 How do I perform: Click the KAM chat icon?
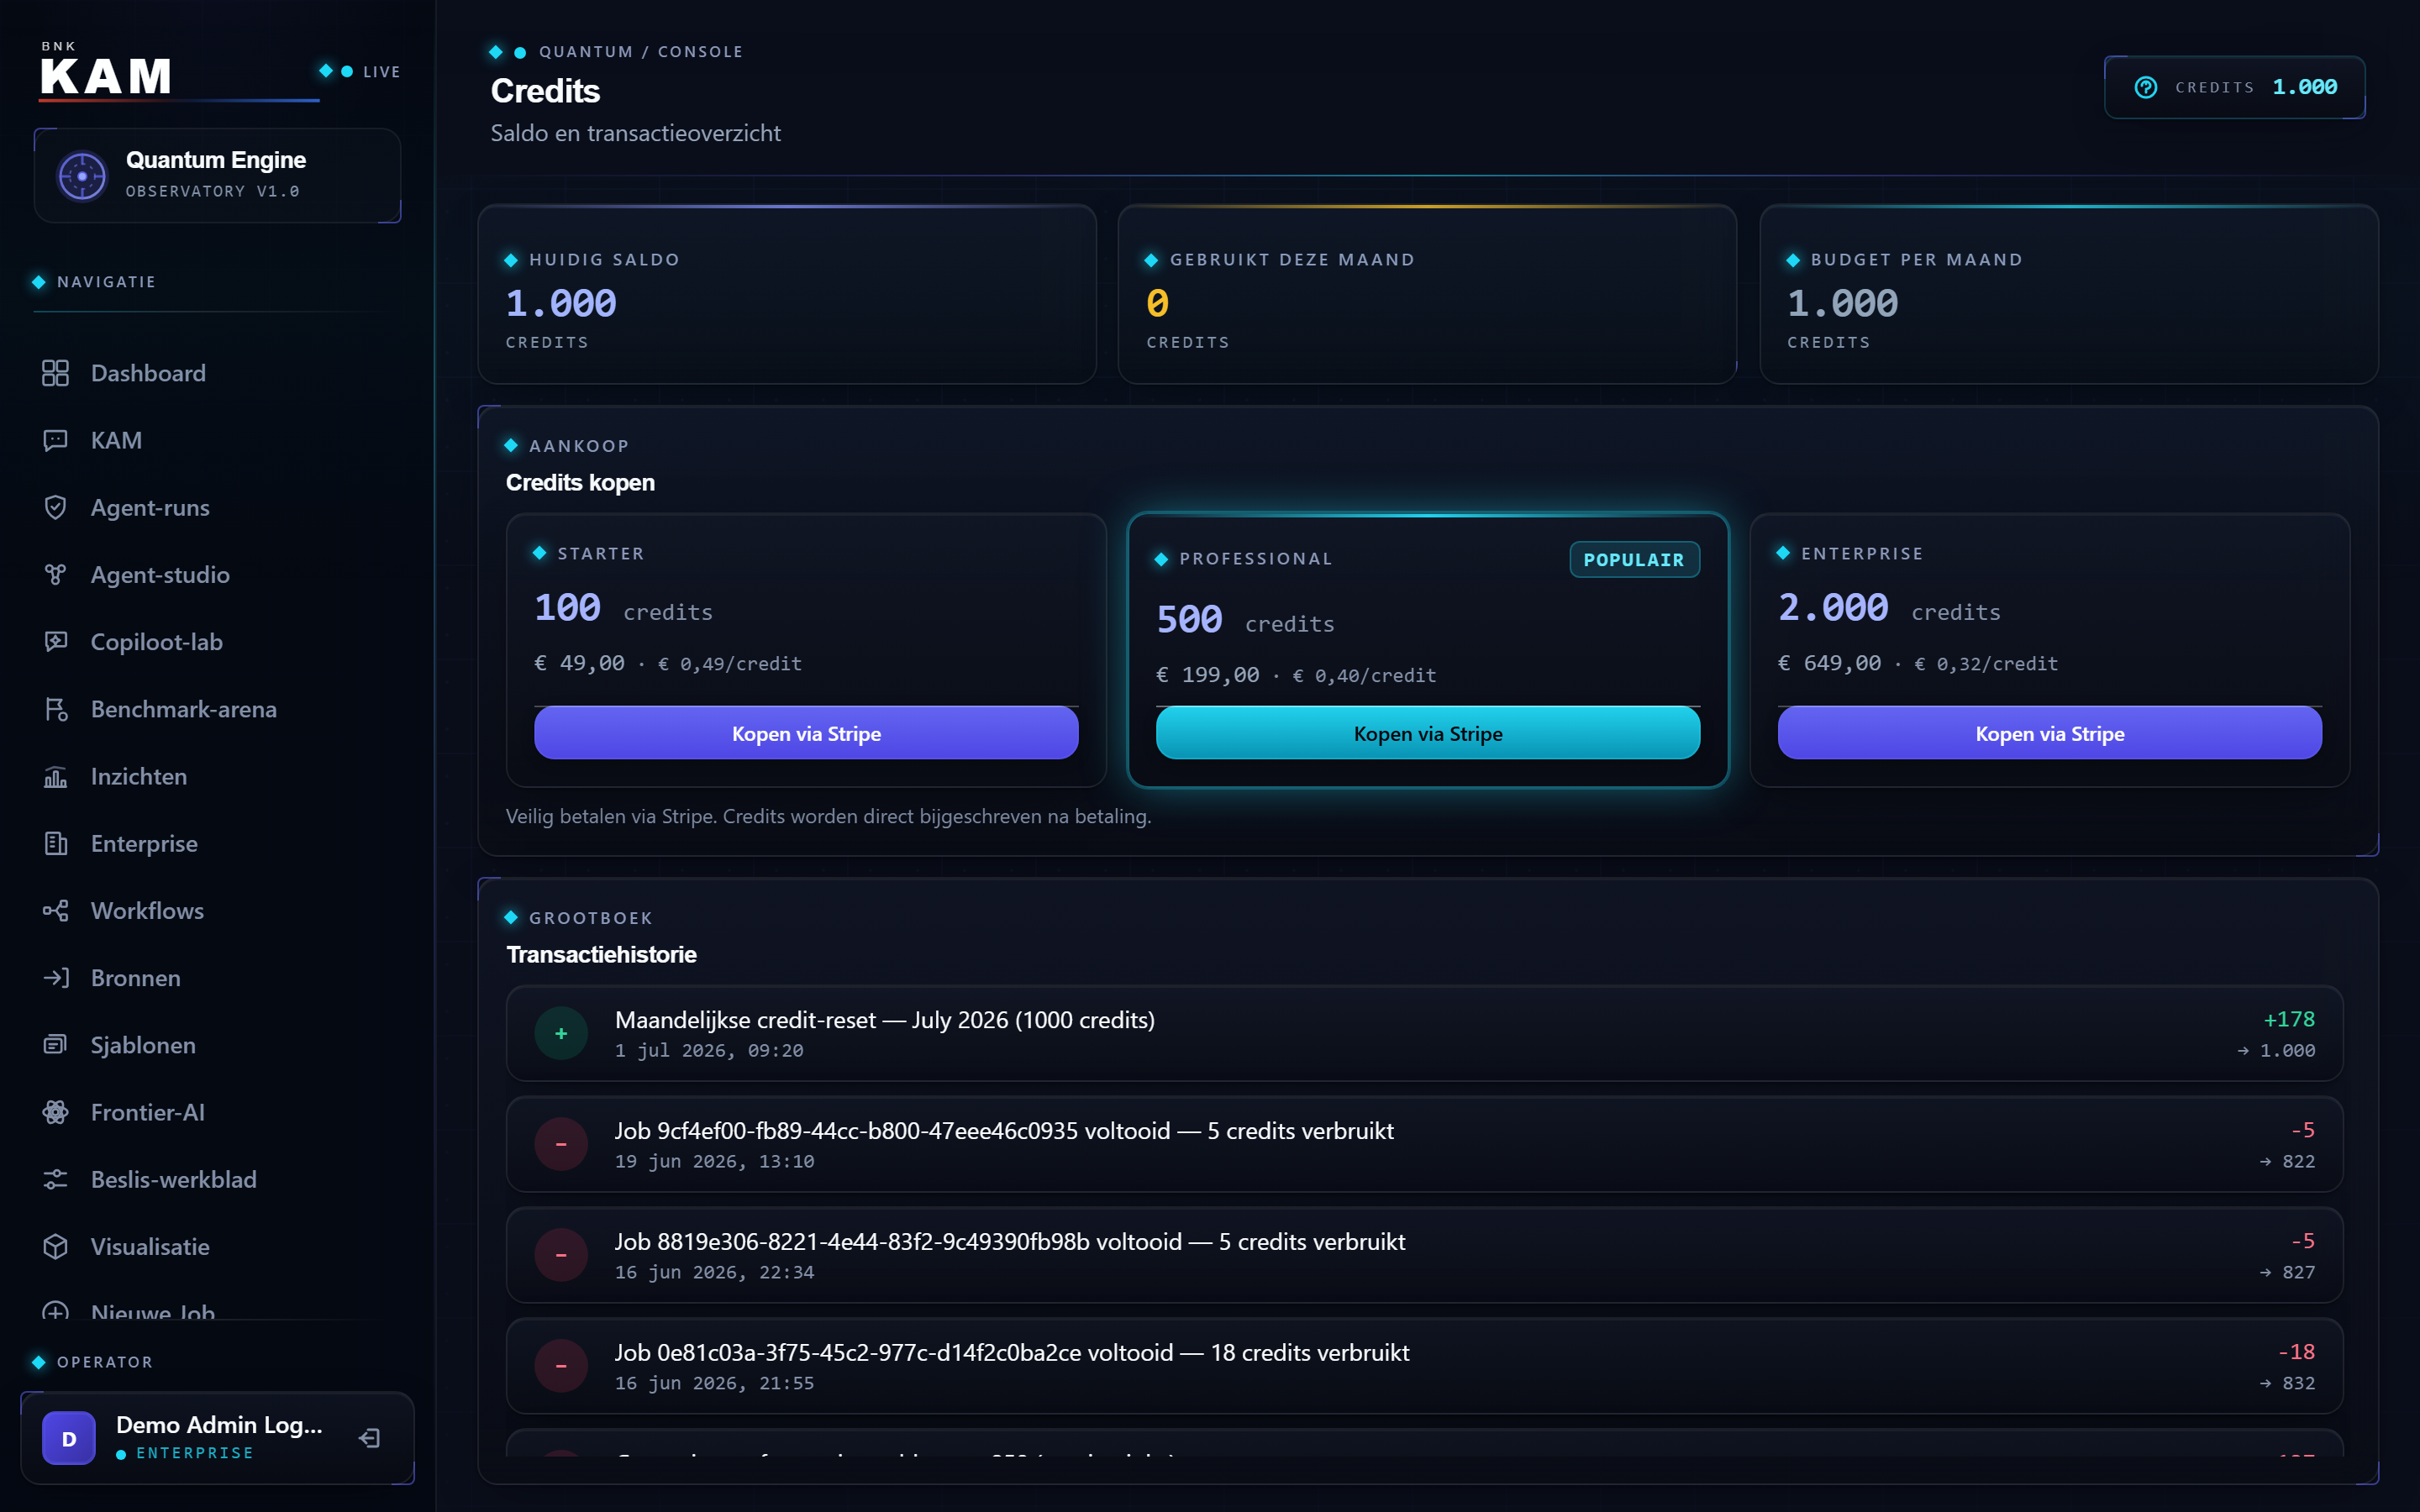[x=55, y=440]
